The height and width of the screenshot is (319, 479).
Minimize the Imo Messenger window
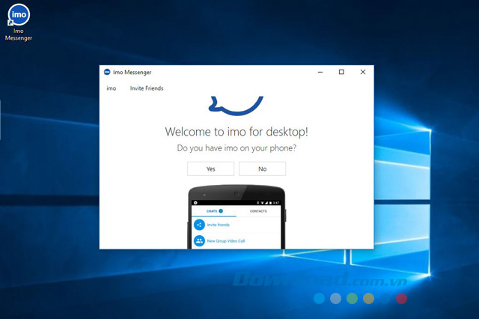pos(320,72)
